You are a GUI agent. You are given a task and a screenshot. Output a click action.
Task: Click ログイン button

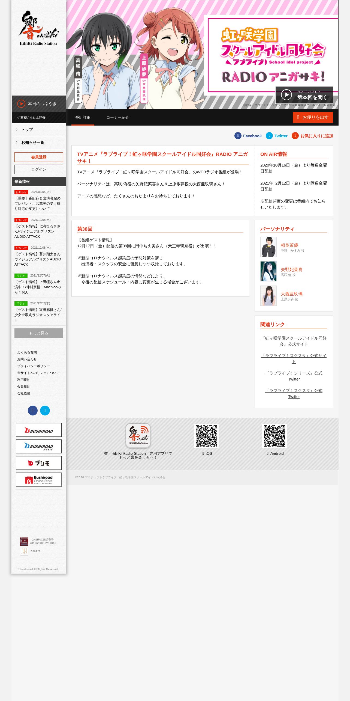pos(39,169)
